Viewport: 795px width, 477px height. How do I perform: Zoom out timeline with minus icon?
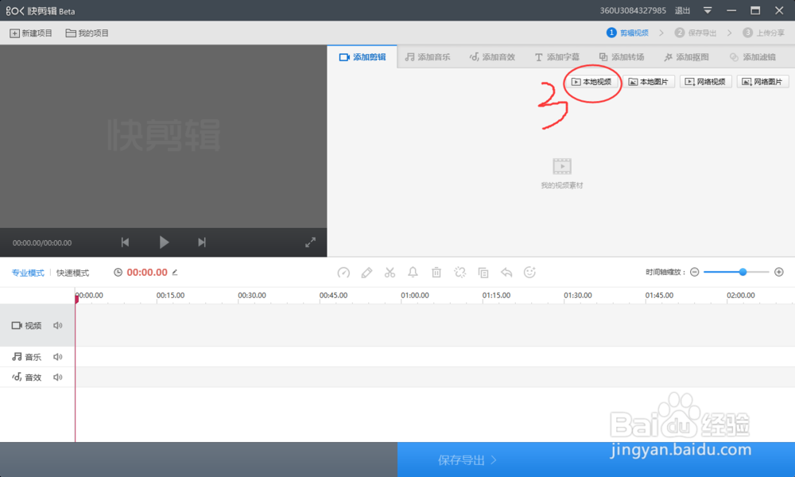click(695, 272)
